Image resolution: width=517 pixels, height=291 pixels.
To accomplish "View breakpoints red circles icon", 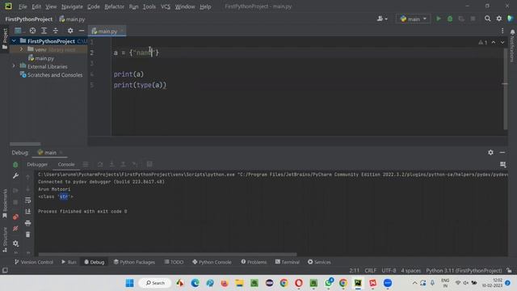I will coord(15,217).
